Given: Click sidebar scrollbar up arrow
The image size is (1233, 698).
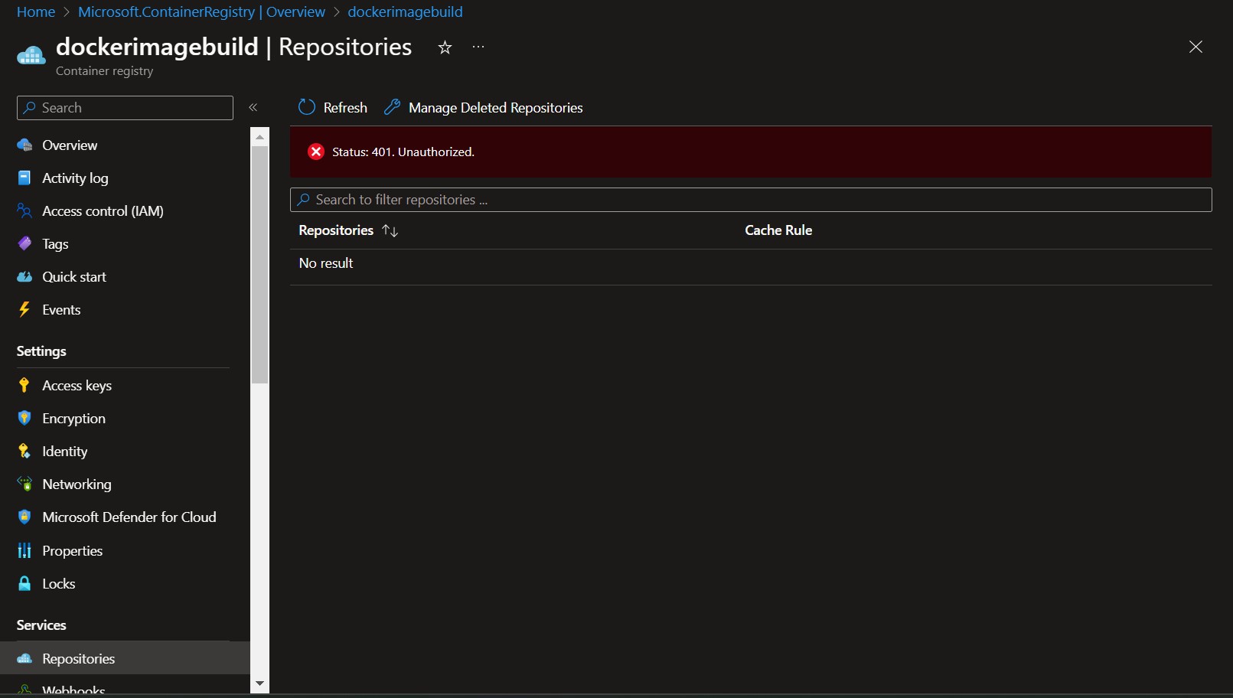Looking at the screenshot, I should pyautogui.click(x=259, y=137).
